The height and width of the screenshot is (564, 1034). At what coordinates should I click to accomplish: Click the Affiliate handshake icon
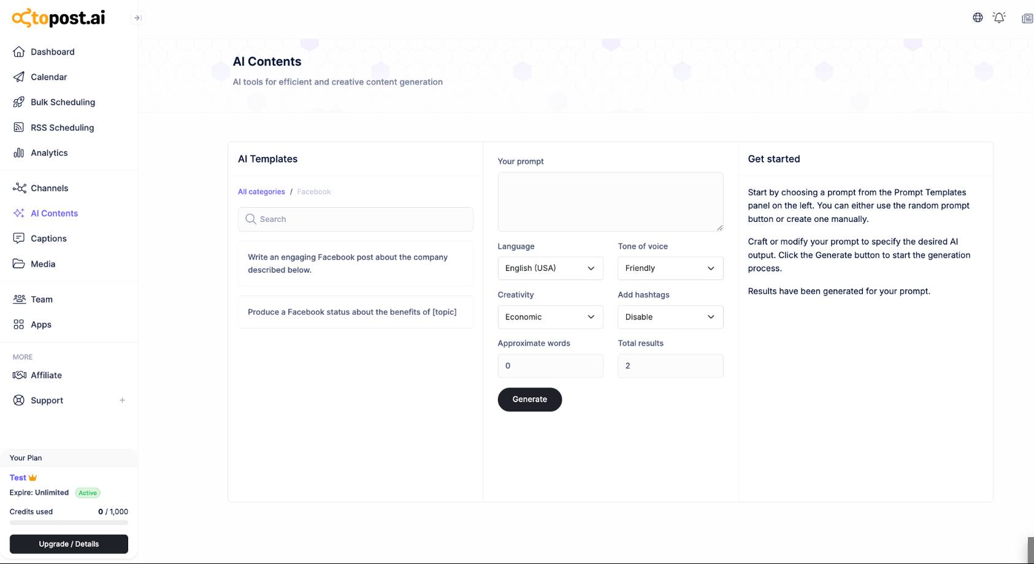(x=19, y=375)
